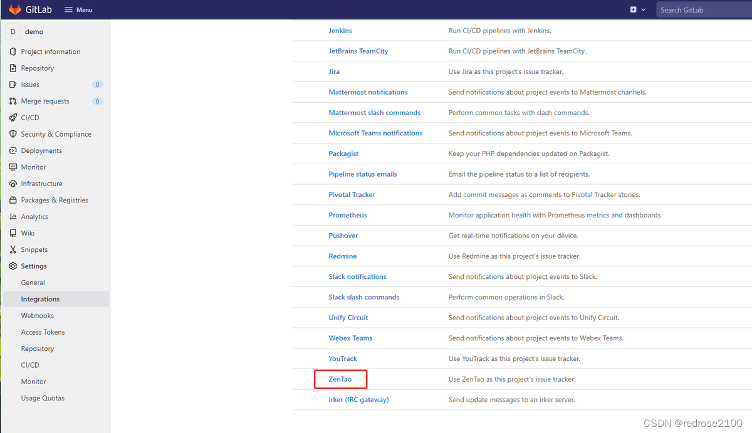The width and height of the screenshot is (752, 433).
Task: Open the demo project avatar
Action: point(13,31)
